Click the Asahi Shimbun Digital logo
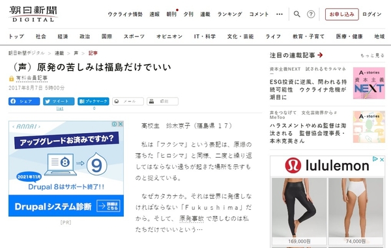 pyautogui.click(x=33, y=14)
